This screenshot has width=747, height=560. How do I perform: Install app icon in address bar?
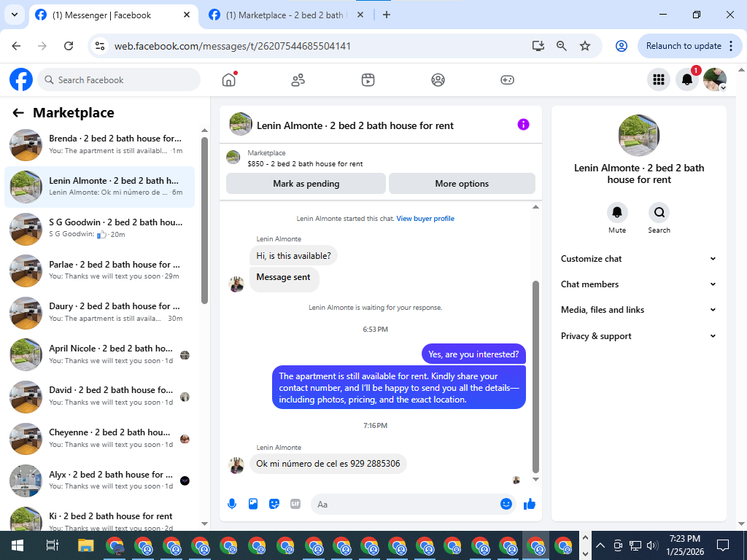point(538,46)
